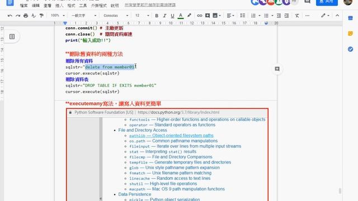Open the fifth item in the menu bar
The height and width of the screenshot is (201, 358).
click(x=71, y=5)
